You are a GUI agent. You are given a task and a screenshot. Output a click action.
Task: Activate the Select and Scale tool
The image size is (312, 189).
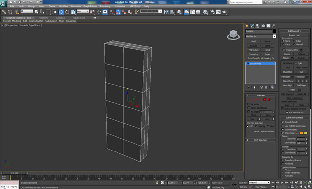coord(73,12)
